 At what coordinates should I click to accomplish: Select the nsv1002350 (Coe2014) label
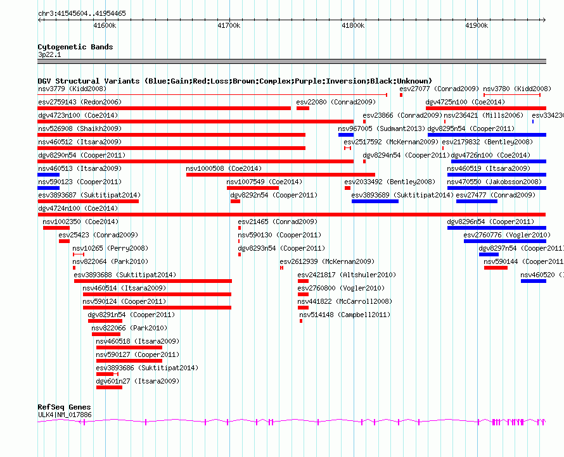click(80, 222)
